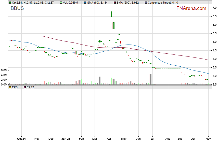Open the FNArena.com watermark link

click(191, 8)
